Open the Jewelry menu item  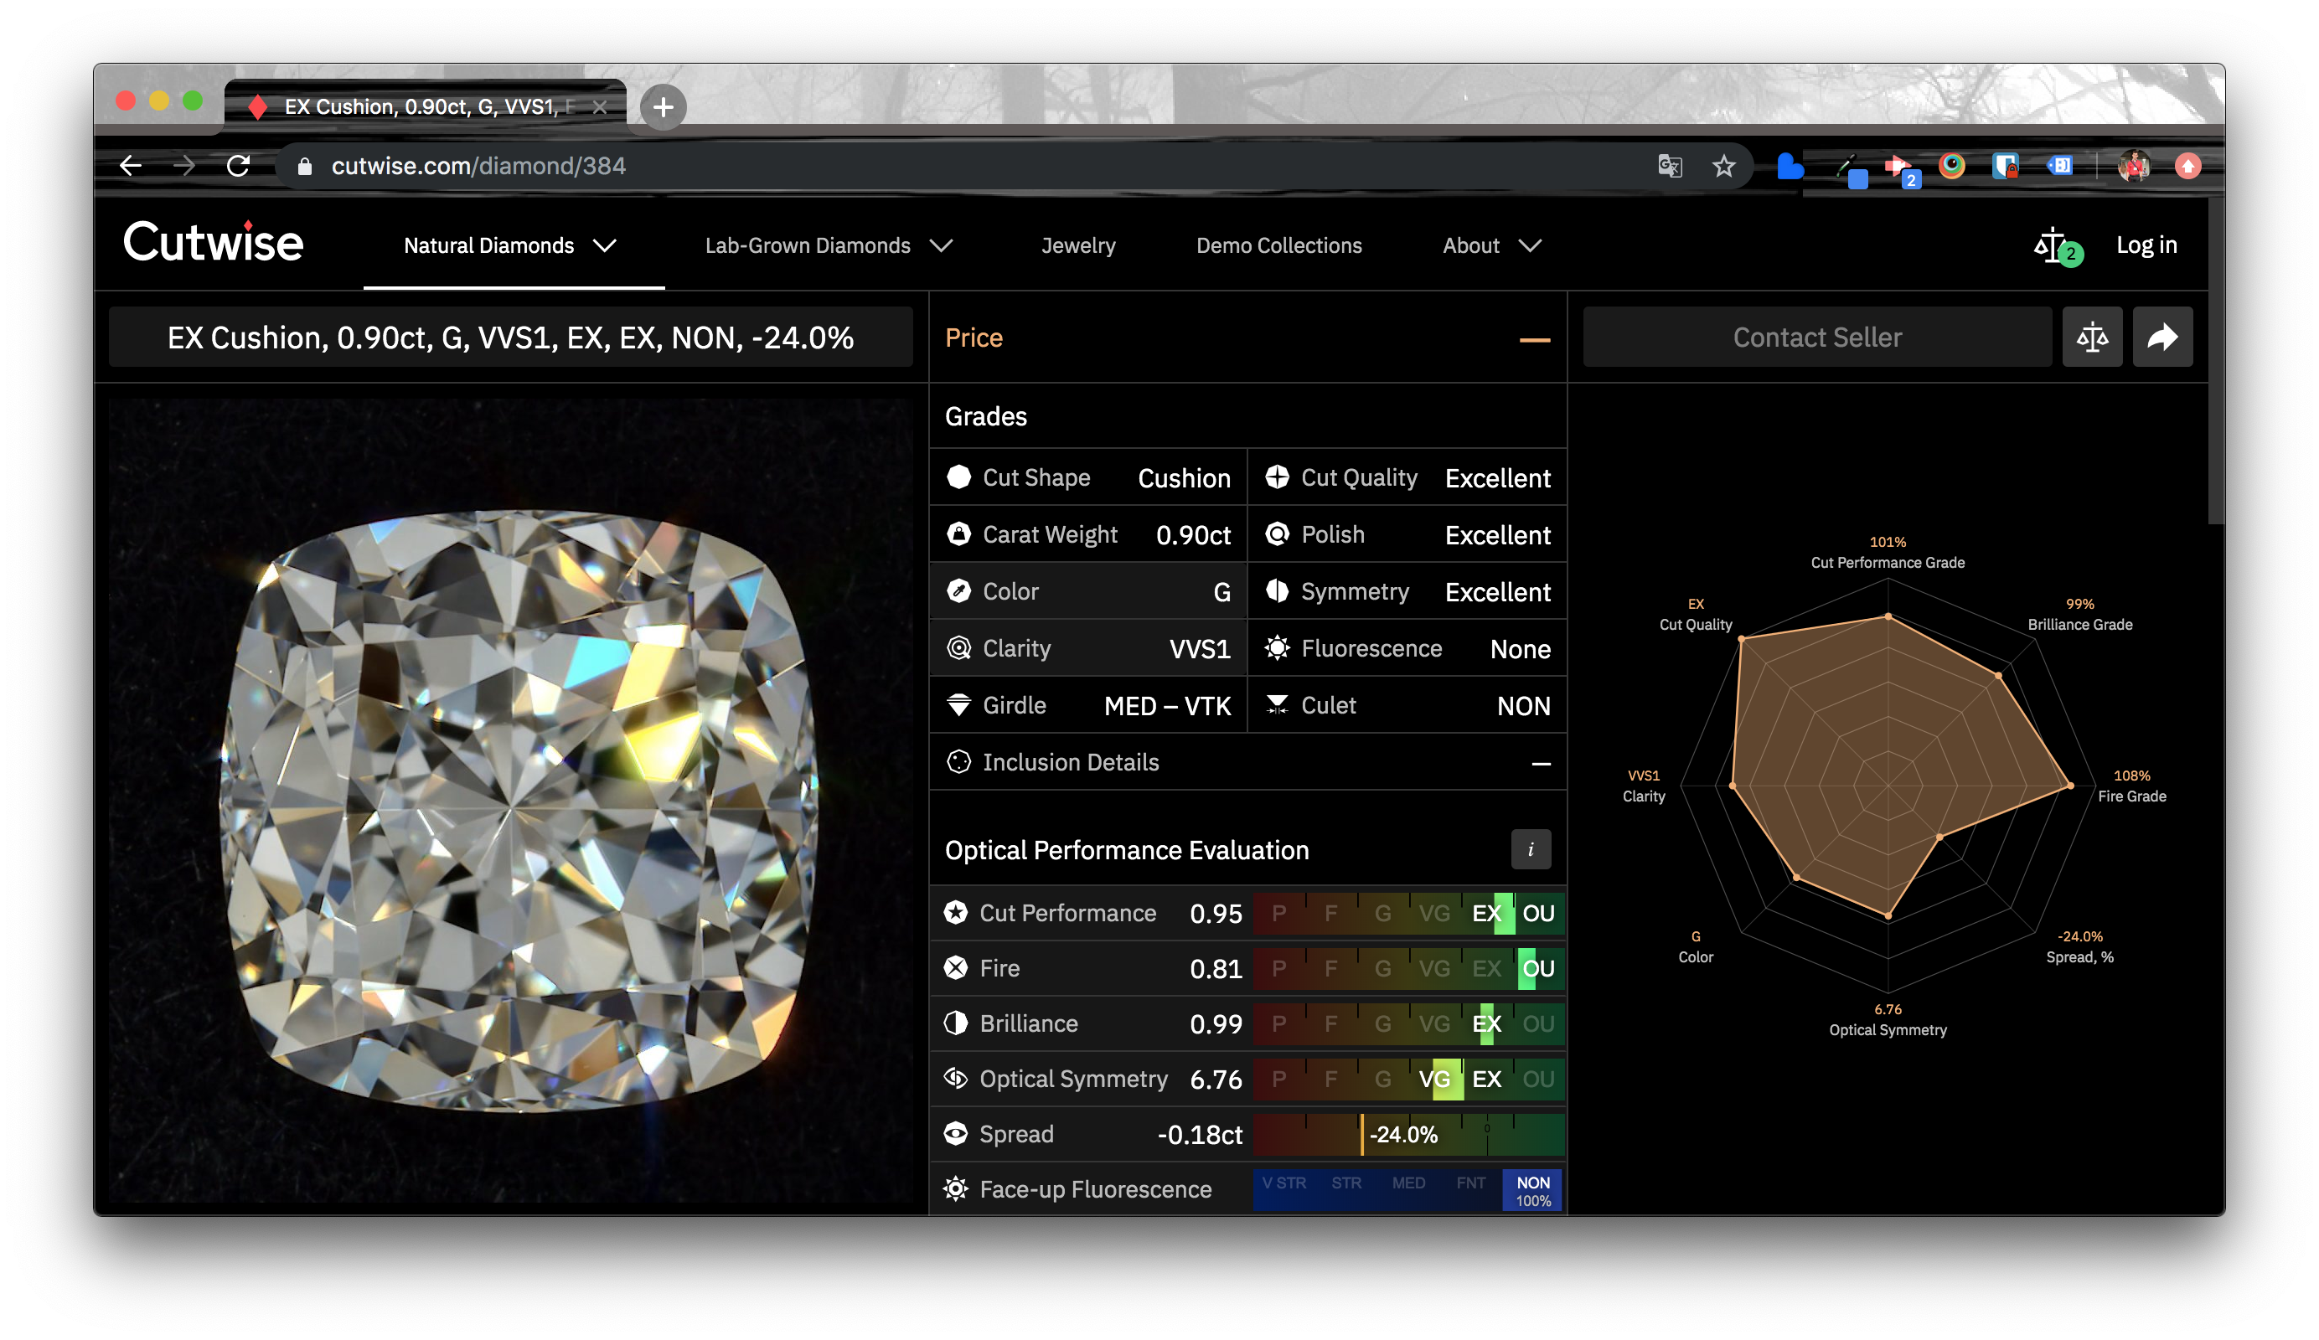1078,245
